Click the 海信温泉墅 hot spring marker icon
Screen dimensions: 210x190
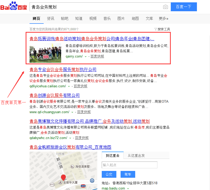[72, 166]
